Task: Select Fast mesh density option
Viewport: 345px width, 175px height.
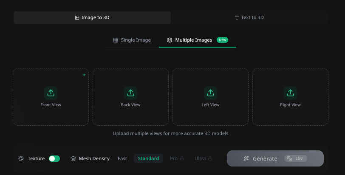Action: [122, 158]
